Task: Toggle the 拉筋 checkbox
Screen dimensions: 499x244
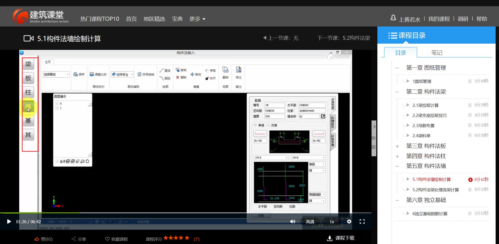Action: tap(287, 206)
